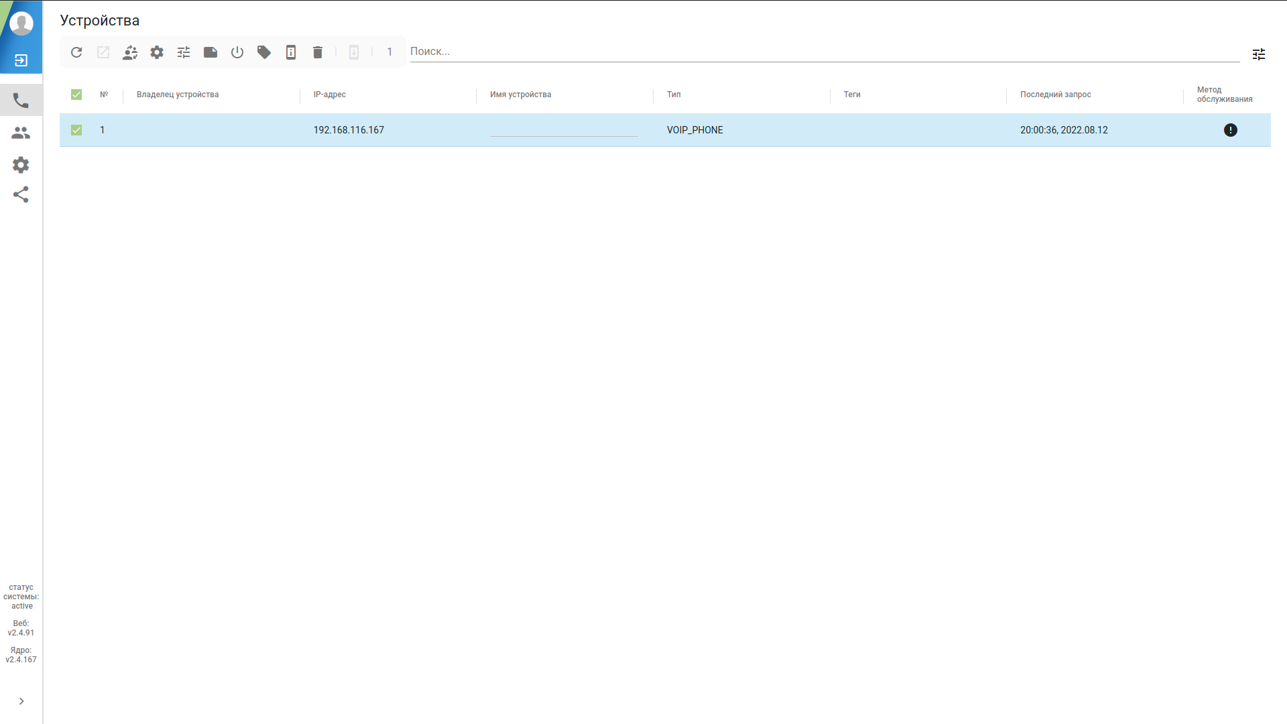1287x724 pixels.
Task: Open filter options at search bar right
Action: tap(1258, 54)
